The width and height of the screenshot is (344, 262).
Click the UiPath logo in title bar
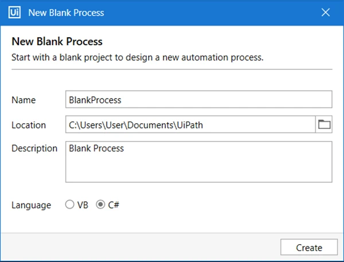coord(14,12)
